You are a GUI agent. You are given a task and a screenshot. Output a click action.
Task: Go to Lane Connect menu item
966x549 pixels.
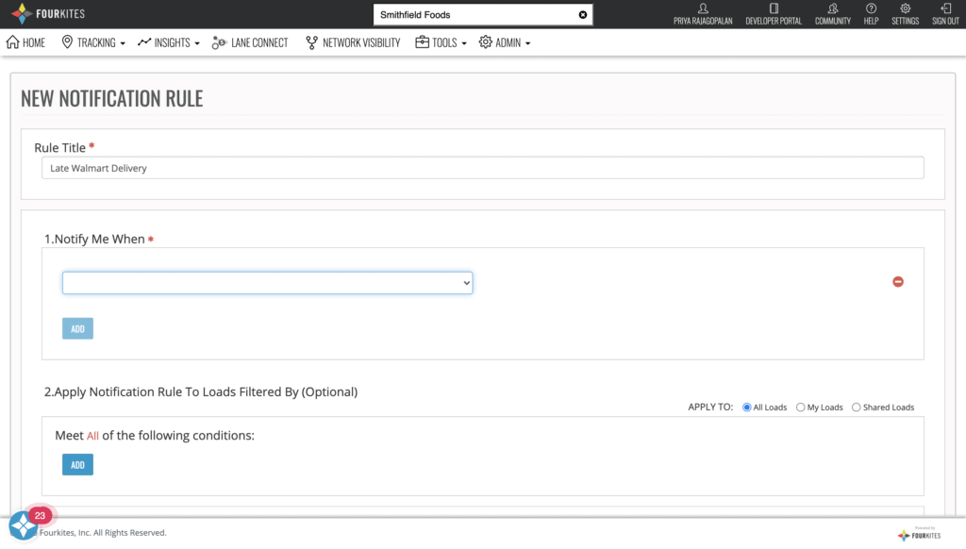pyautogui.click(x=250, y=42)
